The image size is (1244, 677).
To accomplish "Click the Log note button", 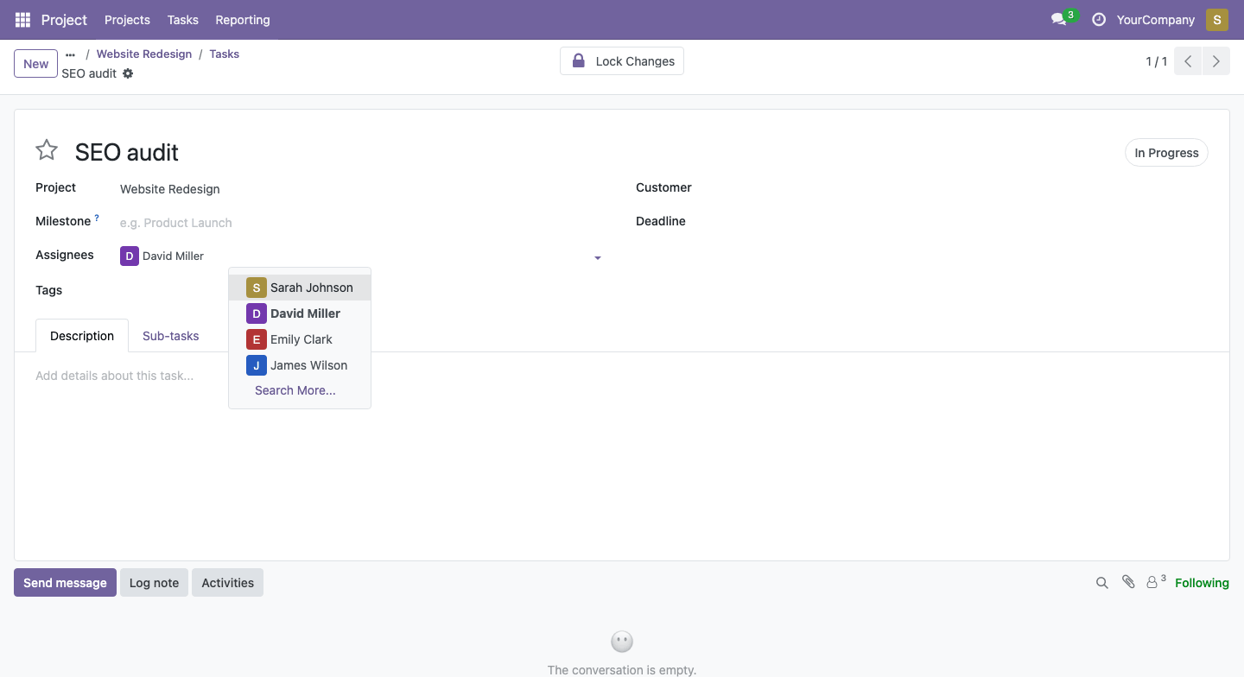I will coord(154,583).
